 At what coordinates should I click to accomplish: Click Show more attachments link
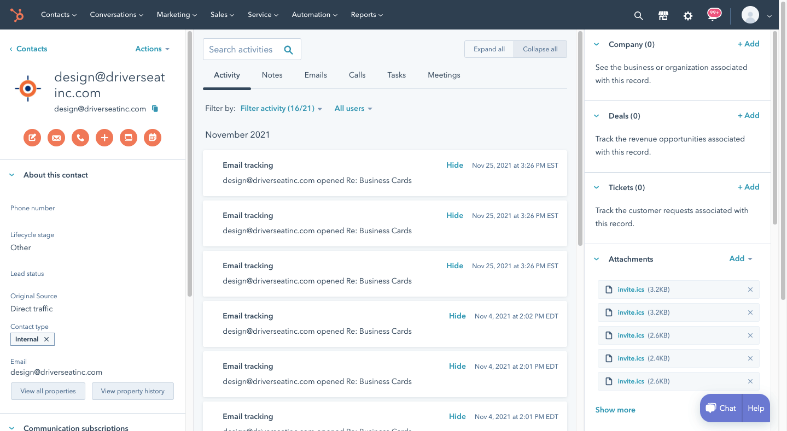pos(615,410)
